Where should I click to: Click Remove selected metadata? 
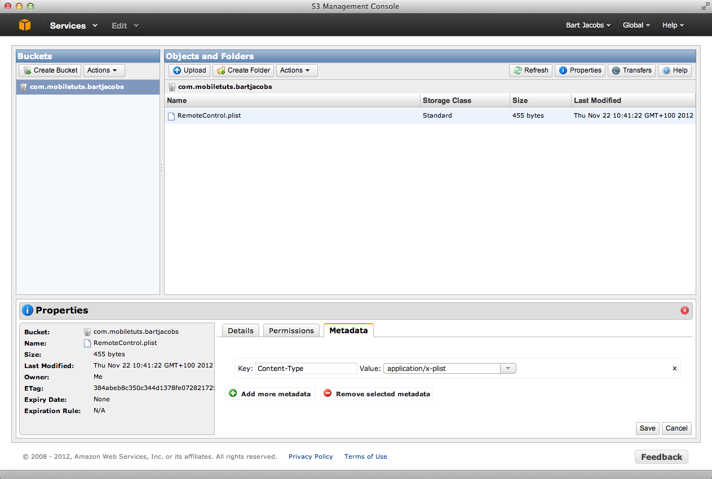(377, 393)
